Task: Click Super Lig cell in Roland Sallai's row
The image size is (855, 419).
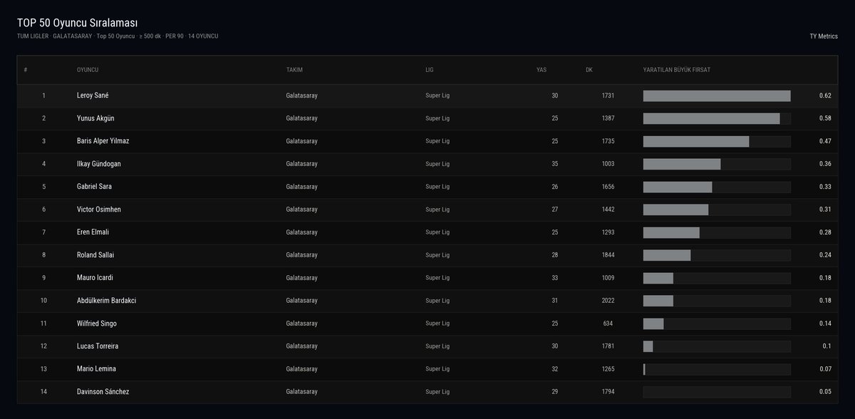Action: point(437,255)
